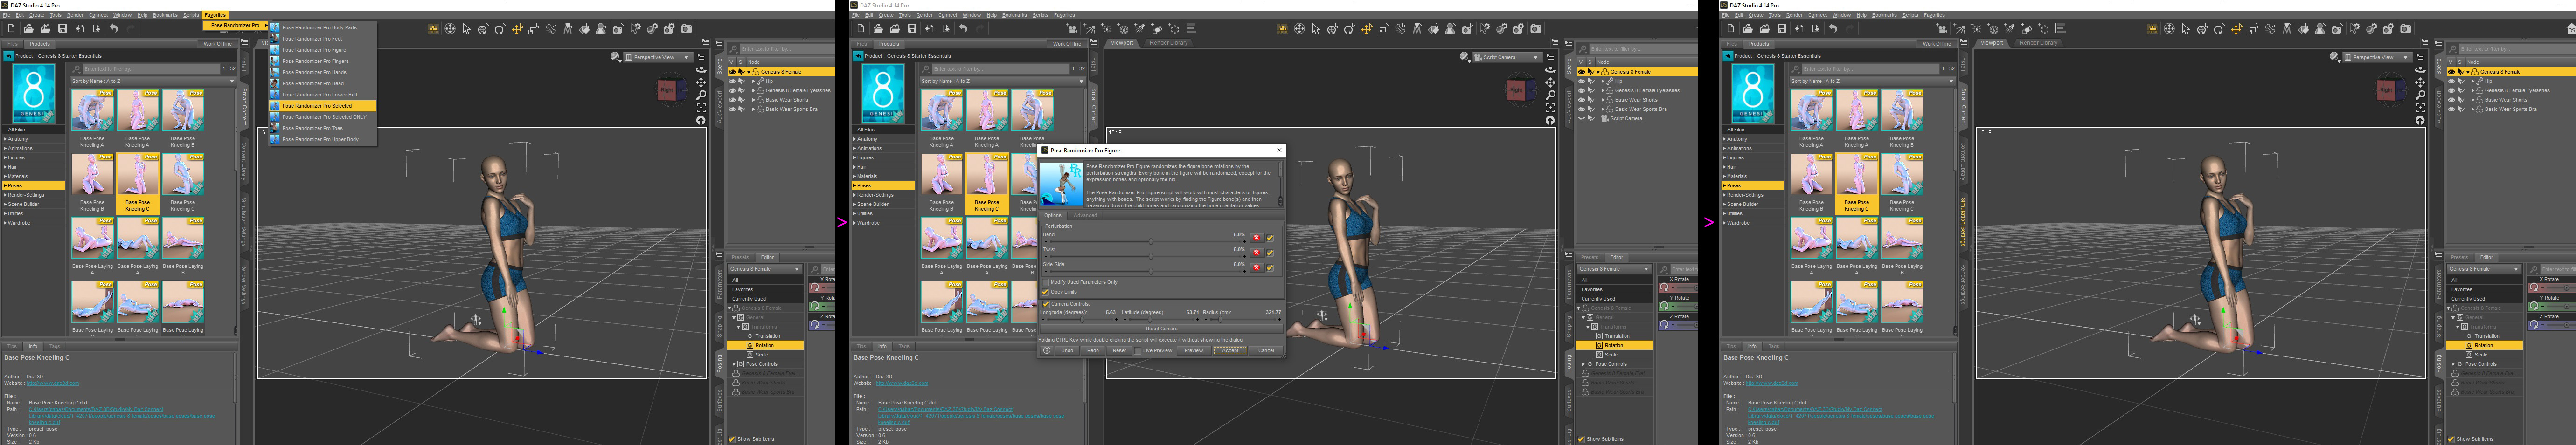Click the Preview button in the dialog

point(1194,350)
